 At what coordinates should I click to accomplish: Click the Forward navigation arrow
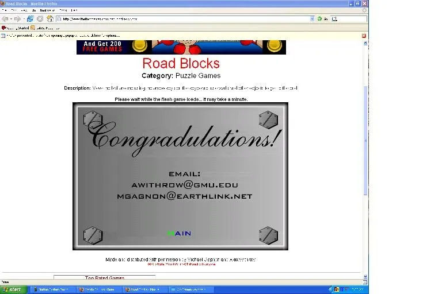point(17,19)
